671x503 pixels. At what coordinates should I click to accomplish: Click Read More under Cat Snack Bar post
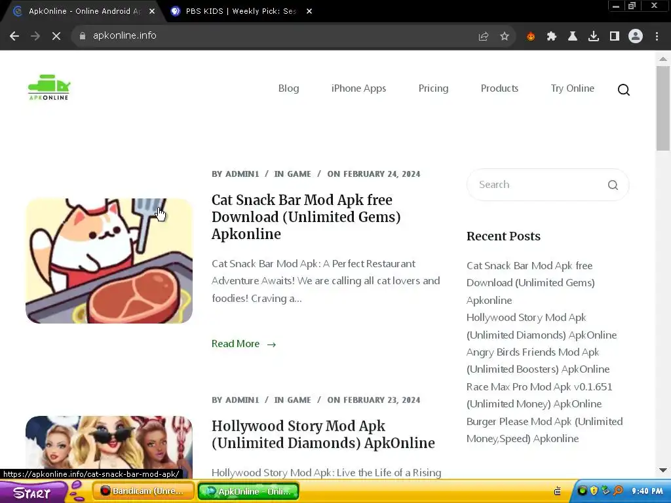point(244,344)
